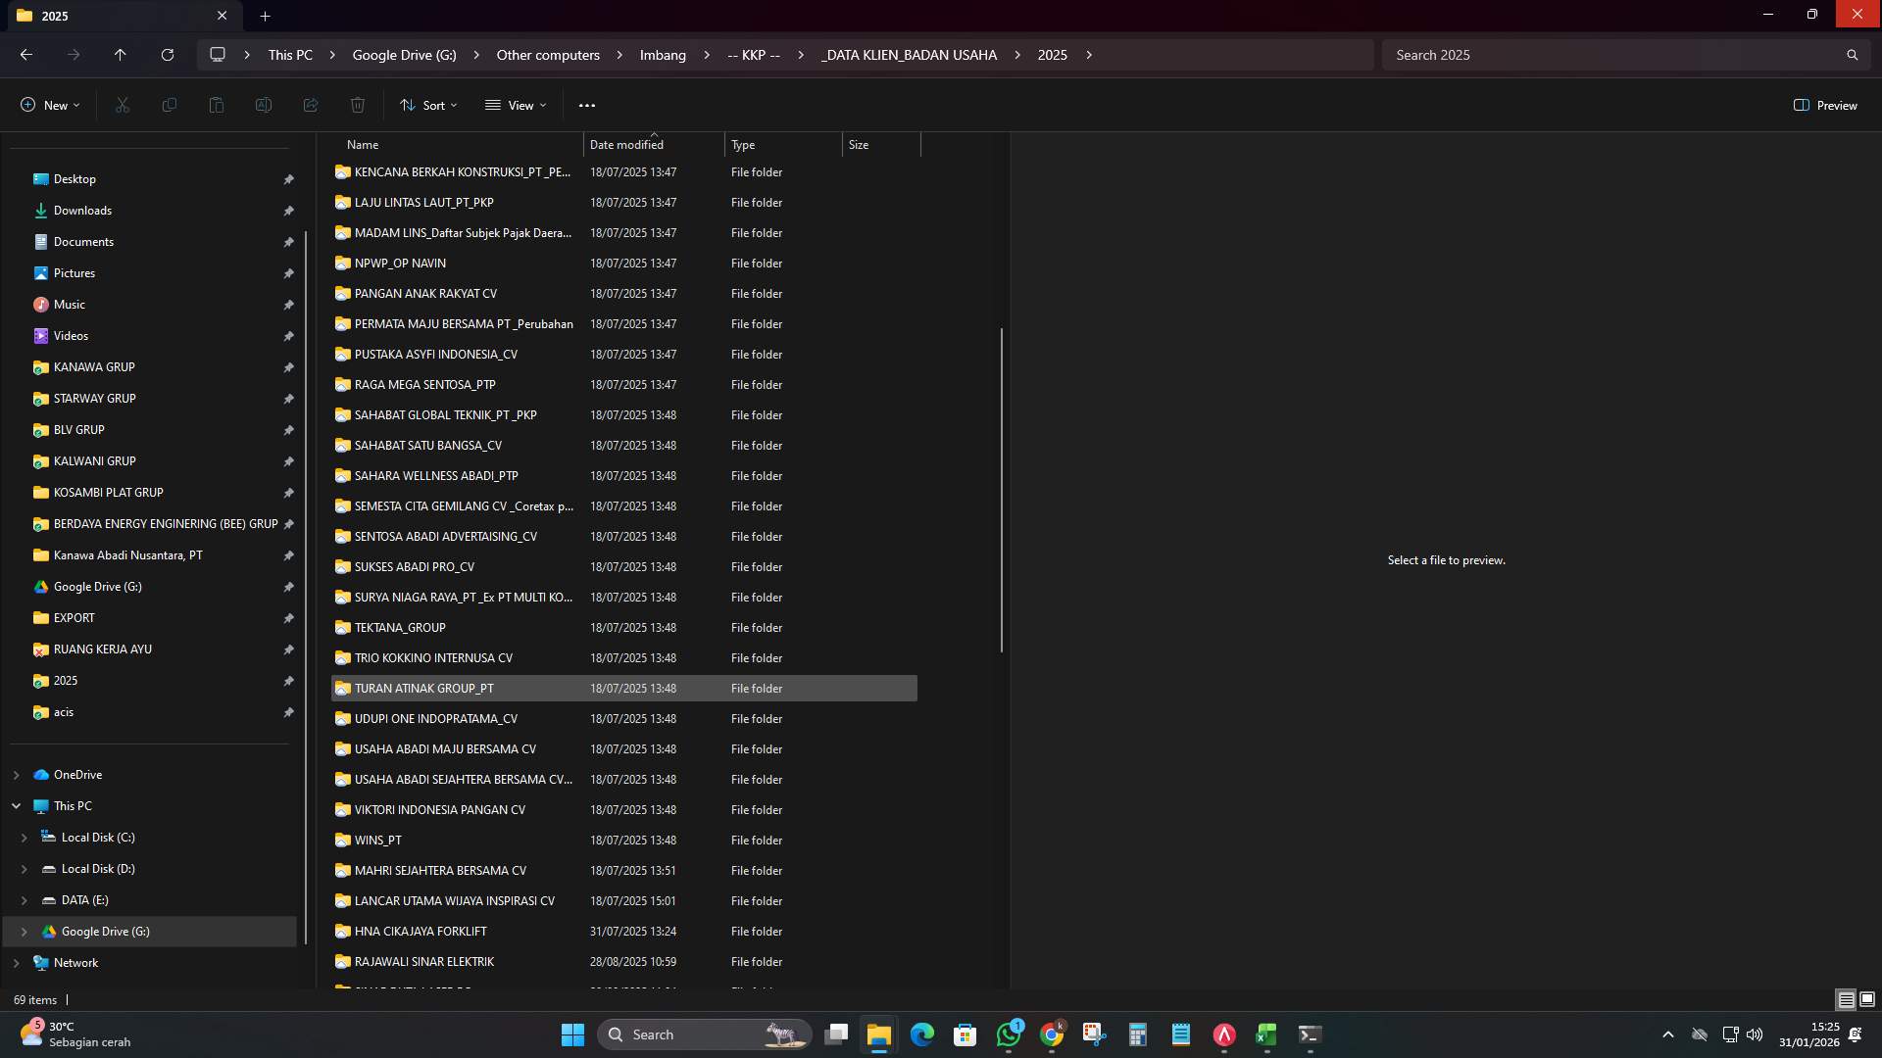Share the selected folder using the Share icon

point(311,105)
